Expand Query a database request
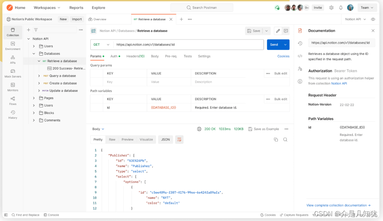The width and height of the screenshot is (383, 221). (x=39, y=76)
